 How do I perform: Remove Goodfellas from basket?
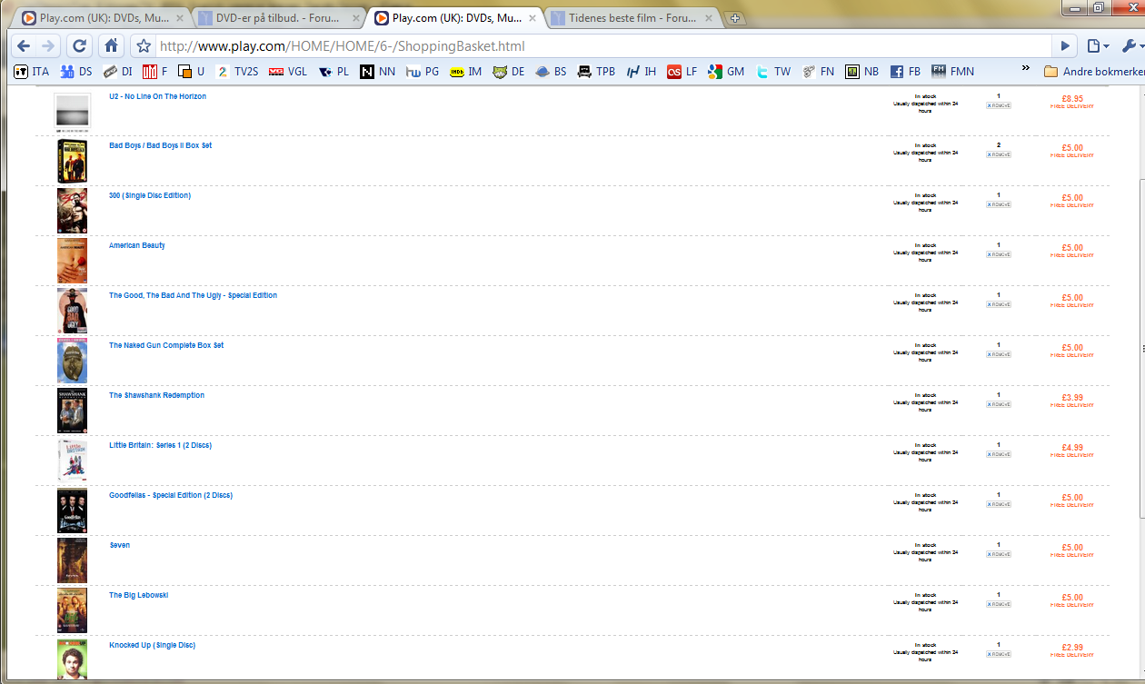click(x=999, y=504)
